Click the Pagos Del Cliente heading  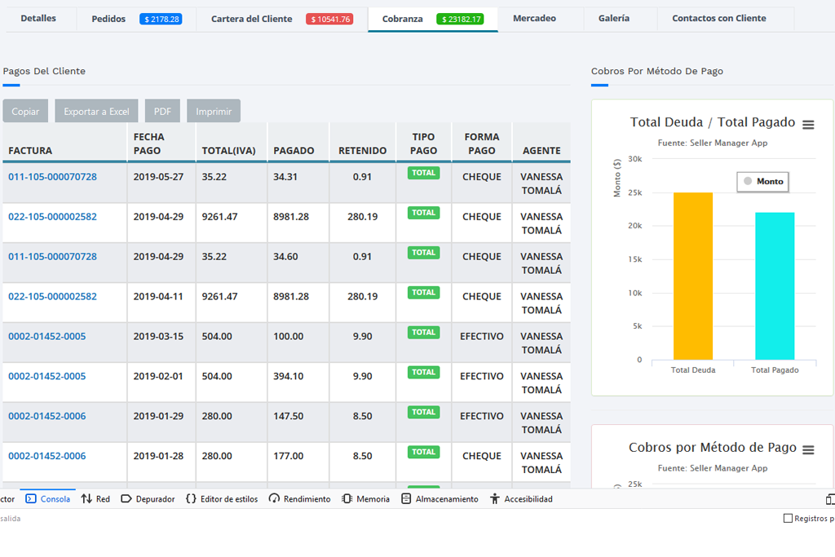44,71
